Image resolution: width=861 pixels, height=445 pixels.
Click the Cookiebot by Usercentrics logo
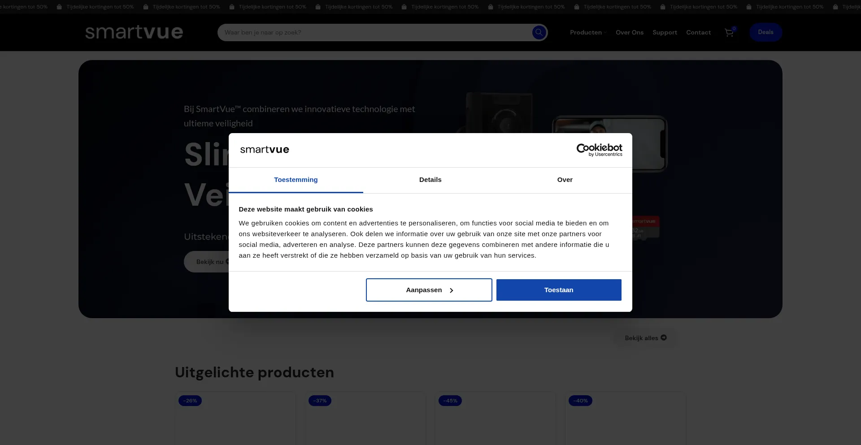pos(600,150)
